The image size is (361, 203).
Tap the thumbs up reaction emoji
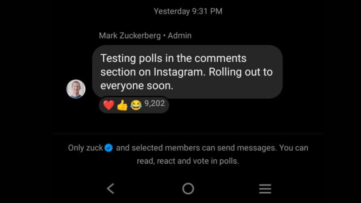point(122,105)
